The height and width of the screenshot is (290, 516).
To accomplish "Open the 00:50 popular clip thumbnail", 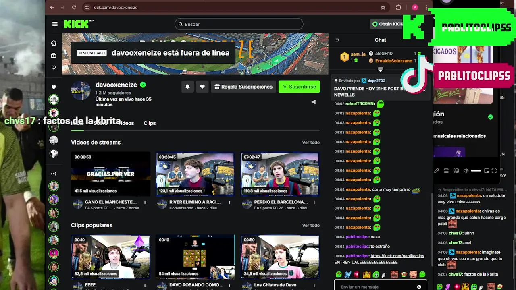I will point(280,257).
